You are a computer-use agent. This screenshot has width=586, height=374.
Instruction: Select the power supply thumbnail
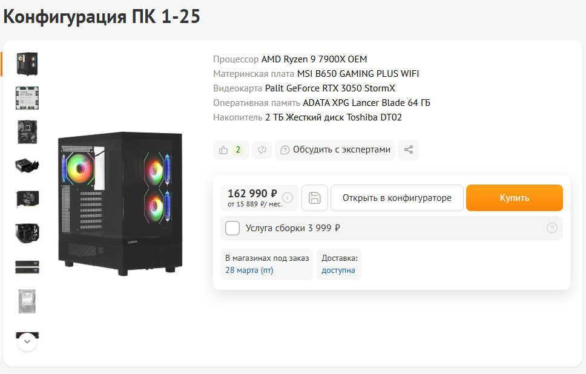(27, 166)
